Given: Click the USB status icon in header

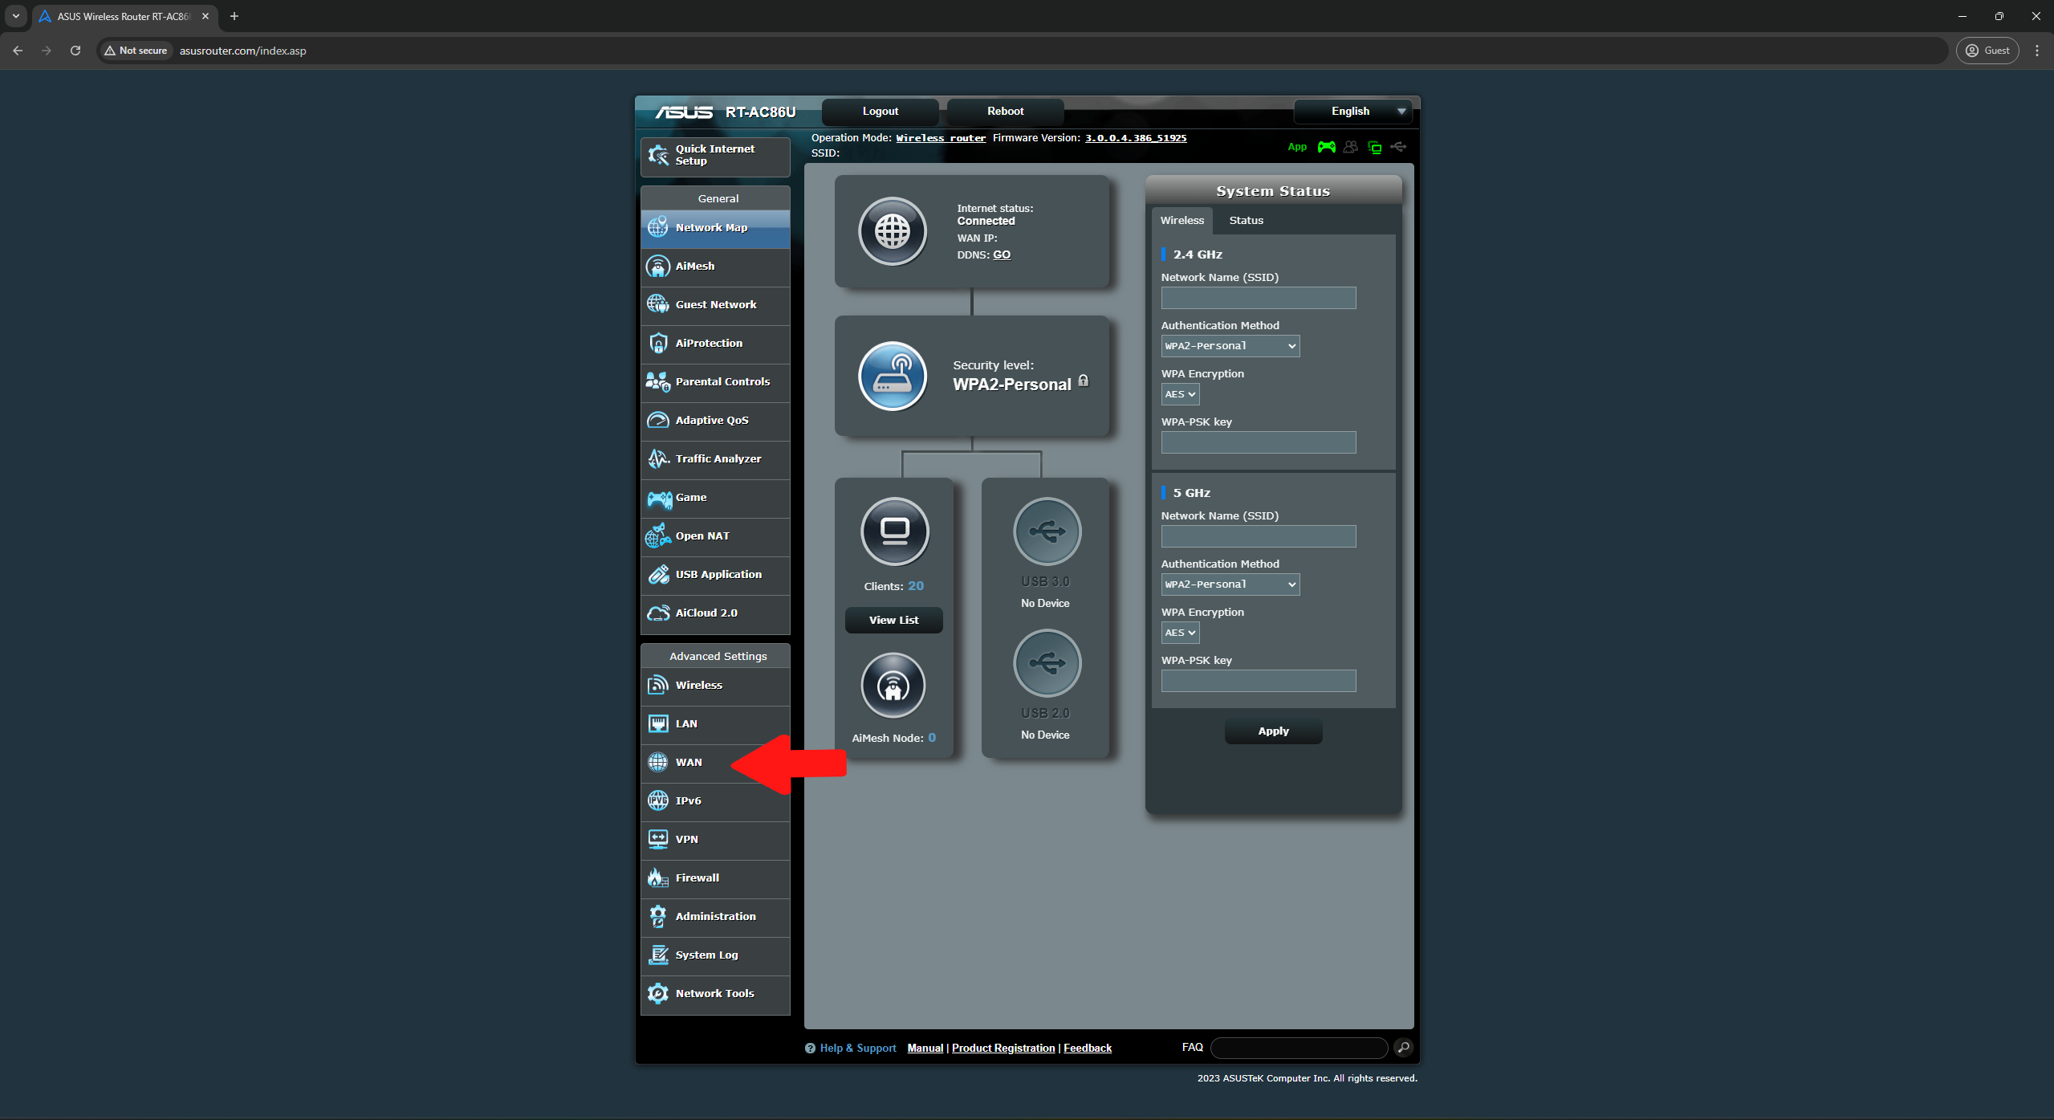Looking at the screenshot, I should (x=1398, y=147).
